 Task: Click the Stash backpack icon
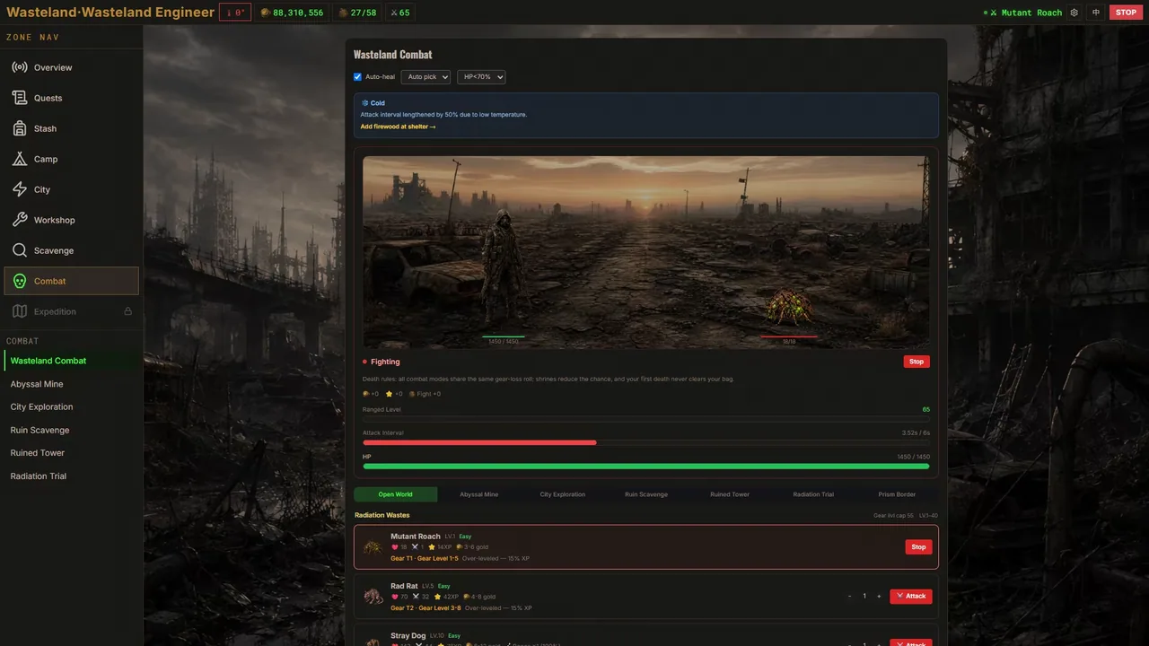tap(19, 128)
